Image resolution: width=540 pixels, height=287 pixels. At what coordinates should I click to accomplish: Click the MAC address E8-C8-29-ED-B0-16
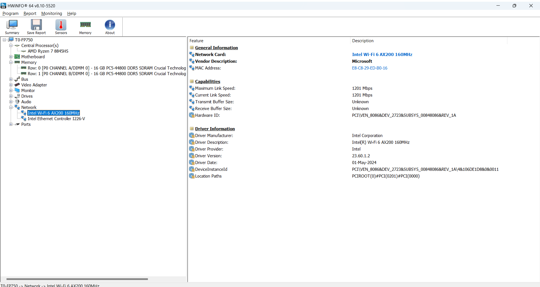coord(370,68)
